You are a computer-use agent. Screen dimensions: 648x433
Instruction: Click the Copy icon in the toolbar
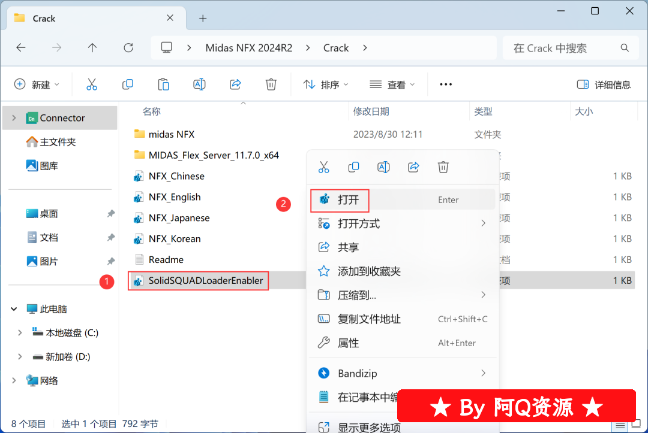coord(128,84)
